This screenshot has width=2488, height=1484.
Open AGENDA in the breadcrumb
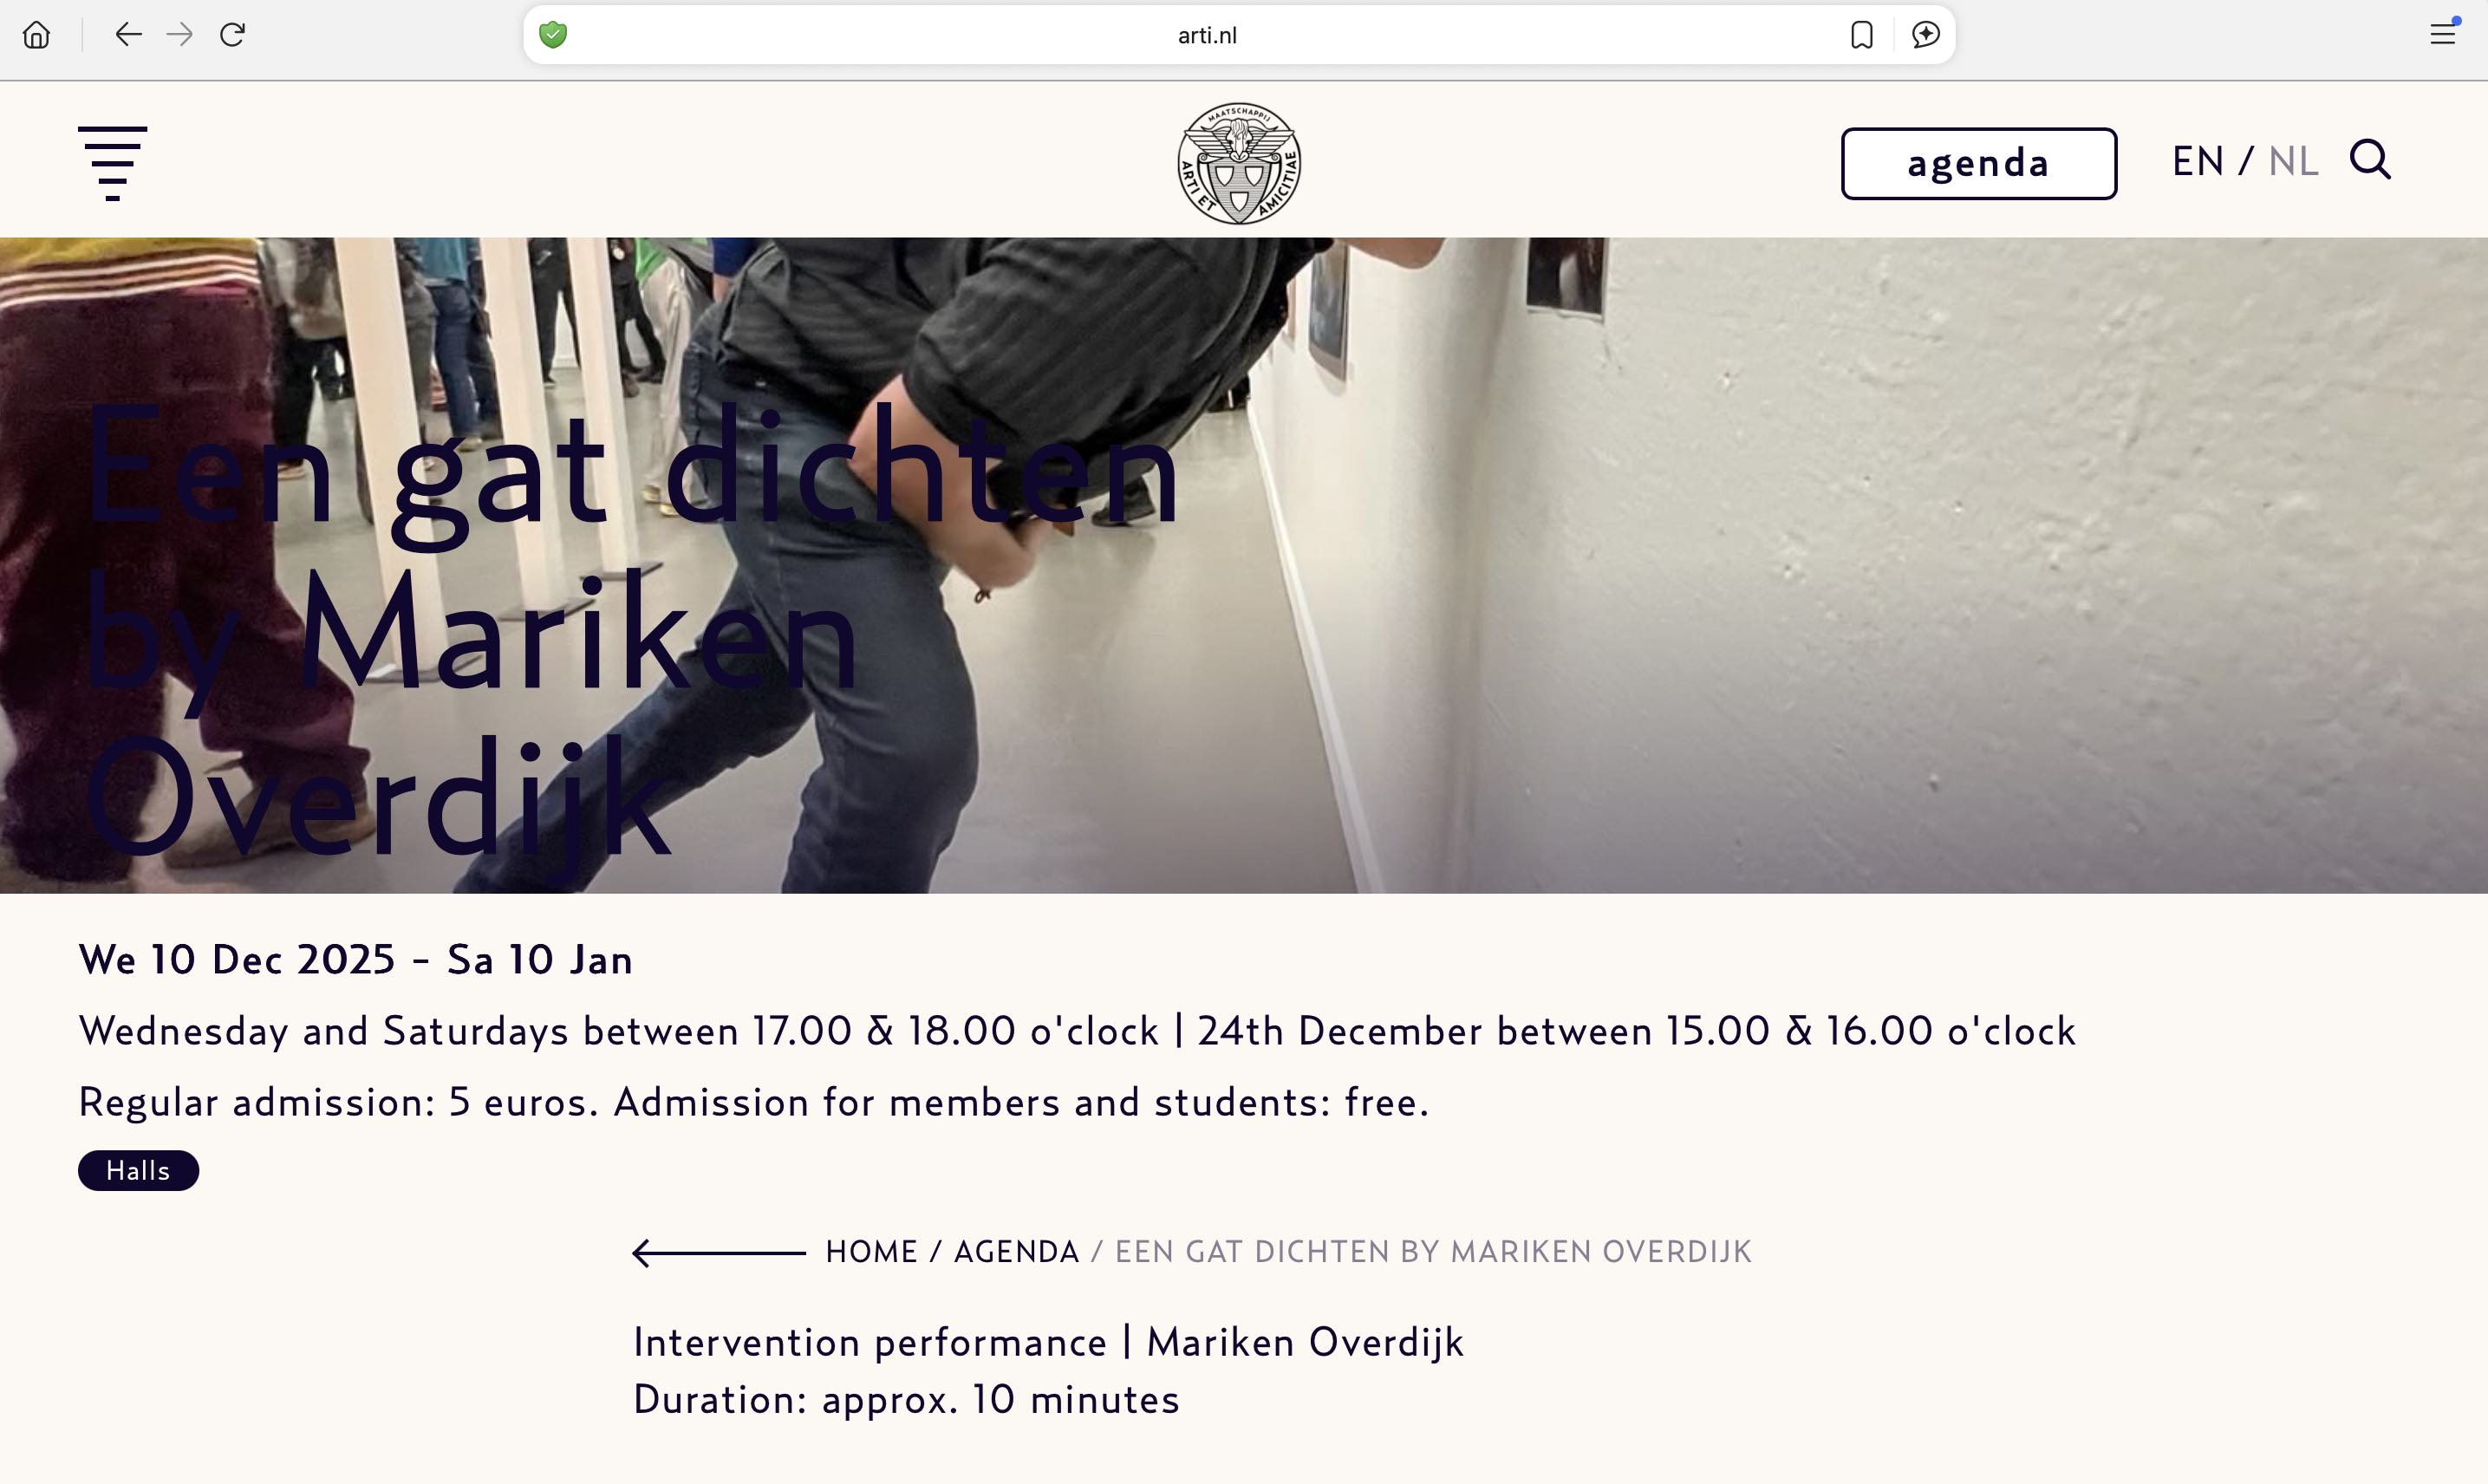click(1016, 1252)
